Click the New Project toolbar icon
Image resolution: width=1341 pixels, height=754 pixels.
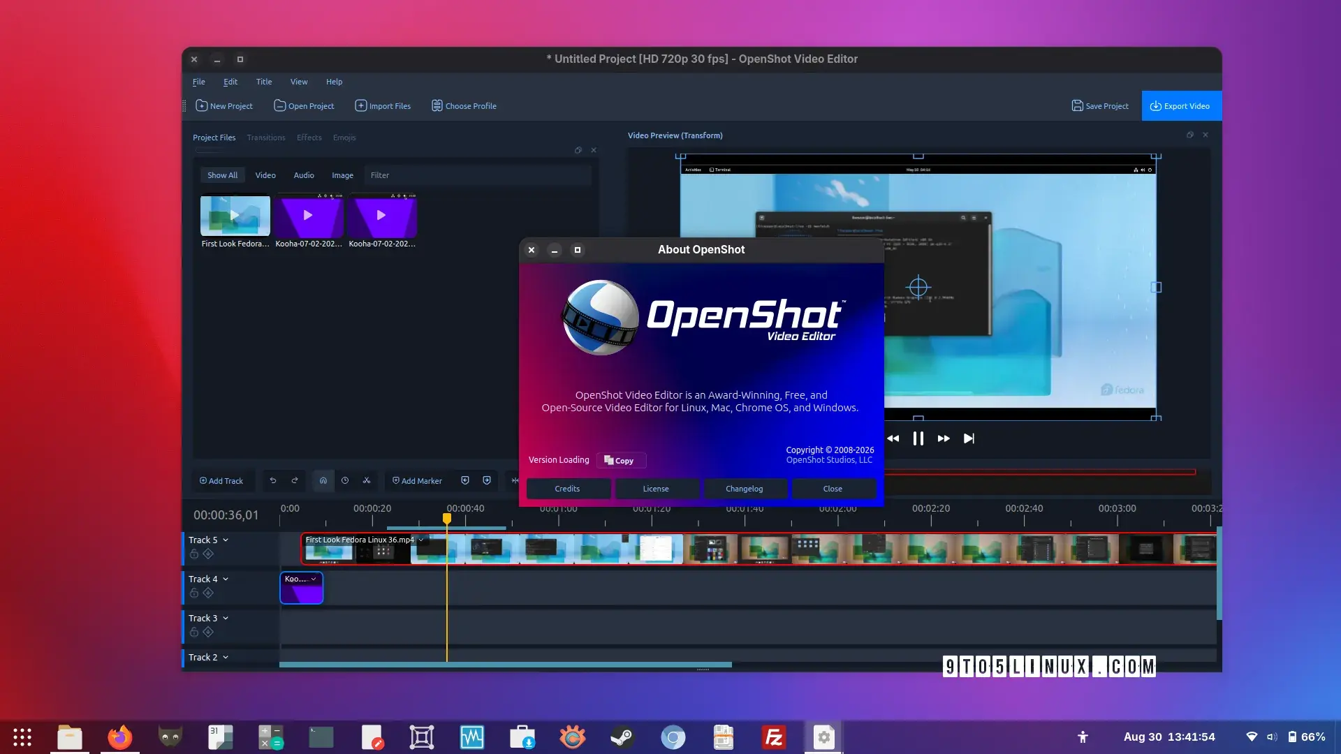click(x=223, y=106)
